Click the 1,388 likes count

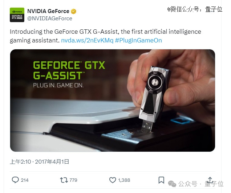(x=124, y=180)
